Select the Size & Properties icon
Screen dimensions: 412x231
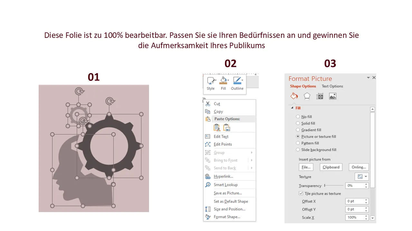320,96
